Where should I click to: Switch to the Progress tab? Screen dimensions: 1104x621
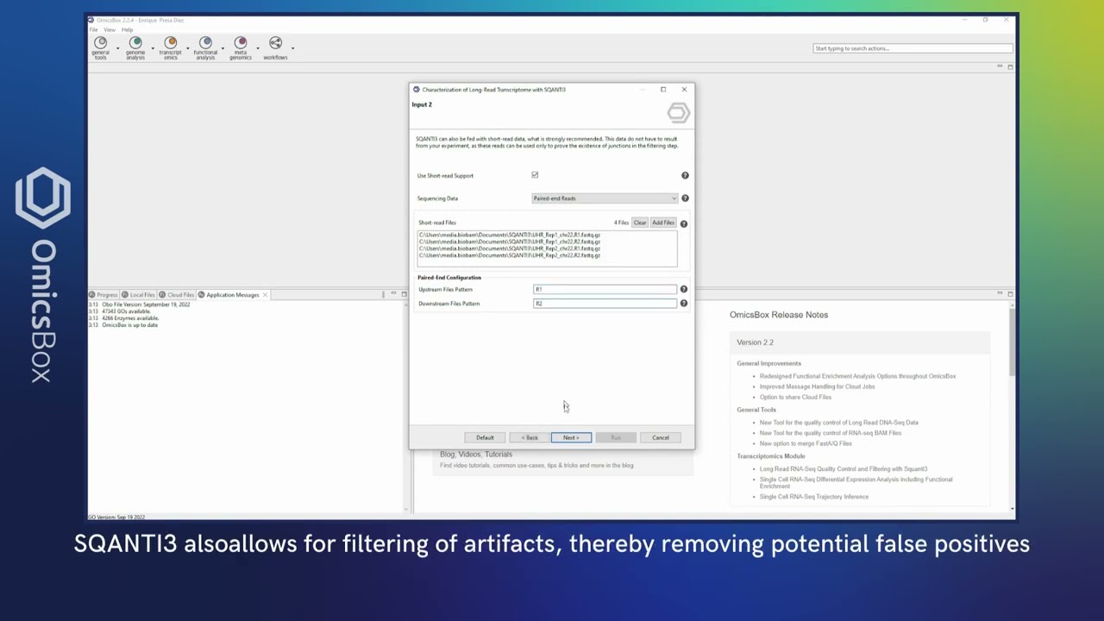(103, 295)
